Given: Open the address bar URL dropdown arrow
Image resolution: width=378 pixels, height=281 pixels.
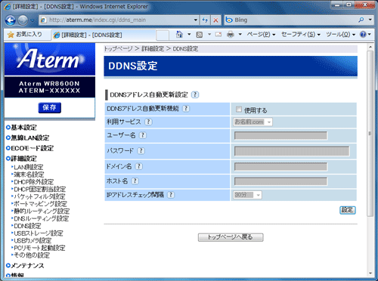Looking at the screenshot, I should tap(196, 20).
